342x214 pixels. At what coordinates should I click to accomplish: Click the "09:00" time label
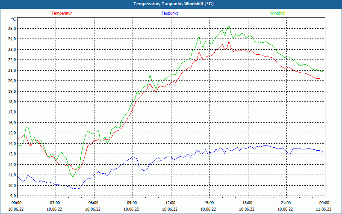tap(132, 203)
